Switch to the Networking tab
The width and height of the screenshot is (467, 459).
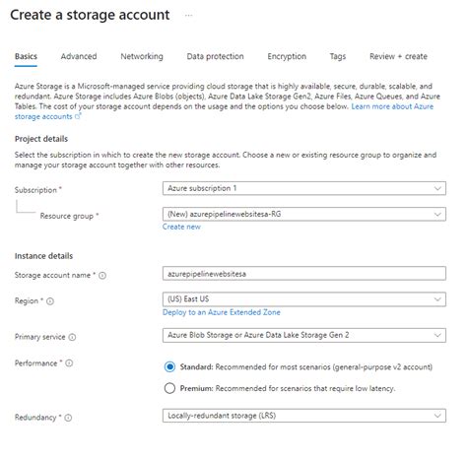[142, 56]
